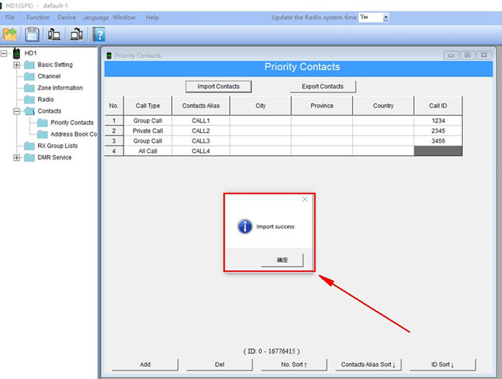502x379 pixels.
Task: Click the Call ID cell of row 4
Action: (x=438, y=151)
